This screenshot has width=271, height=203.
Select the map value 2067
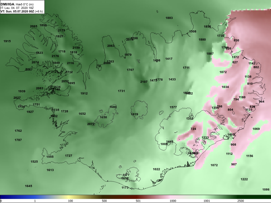(29, 70)
